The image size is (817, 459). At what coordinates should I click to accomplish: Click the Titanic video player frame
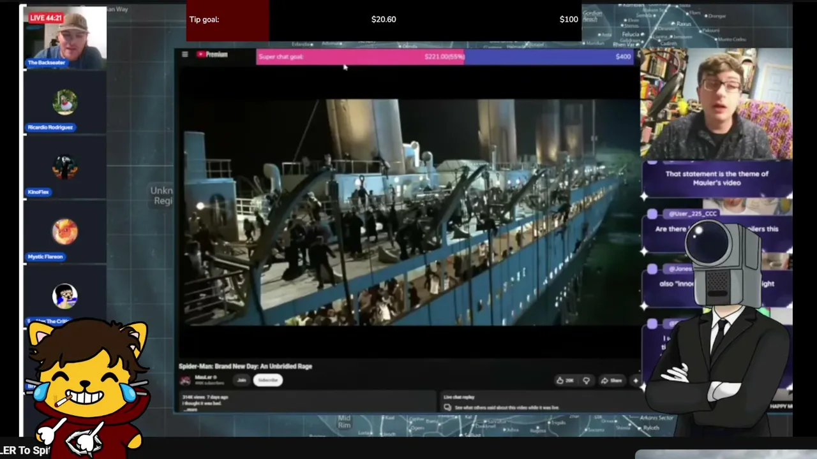[x=408, y=212]
